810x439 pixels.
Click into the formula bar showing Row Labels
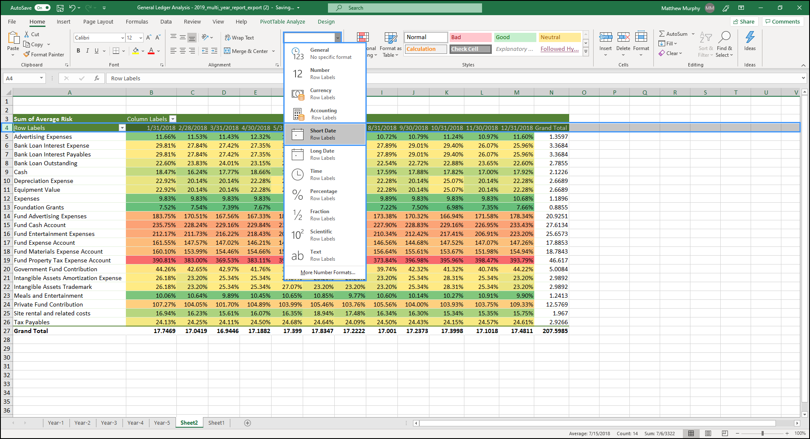[x=455, y=78]
